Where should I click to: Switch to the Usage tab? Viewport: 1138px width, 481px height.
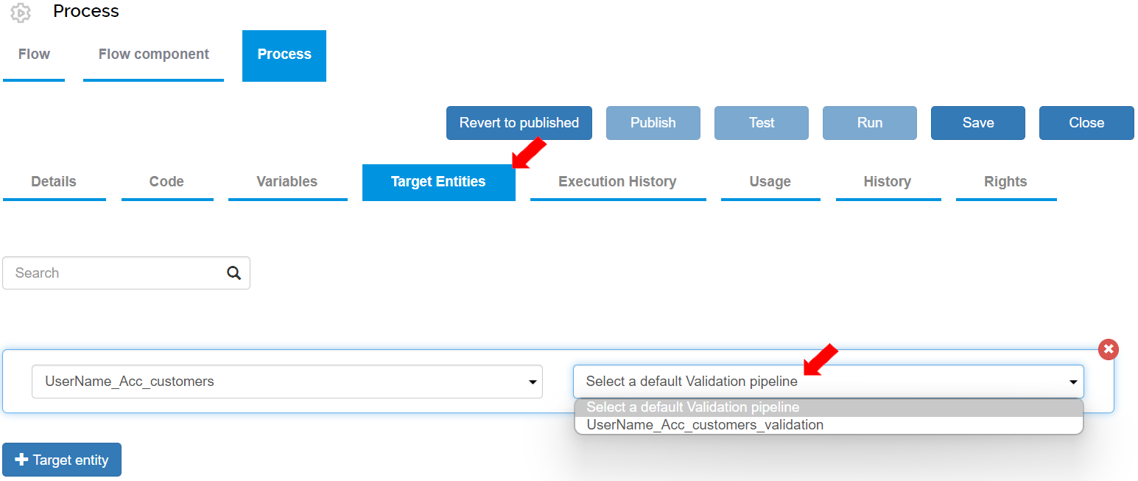[770, 182]
